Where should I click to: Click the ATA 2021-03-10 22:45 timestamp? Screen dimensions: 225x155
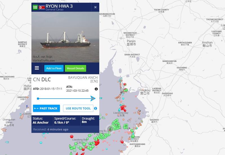77,89
